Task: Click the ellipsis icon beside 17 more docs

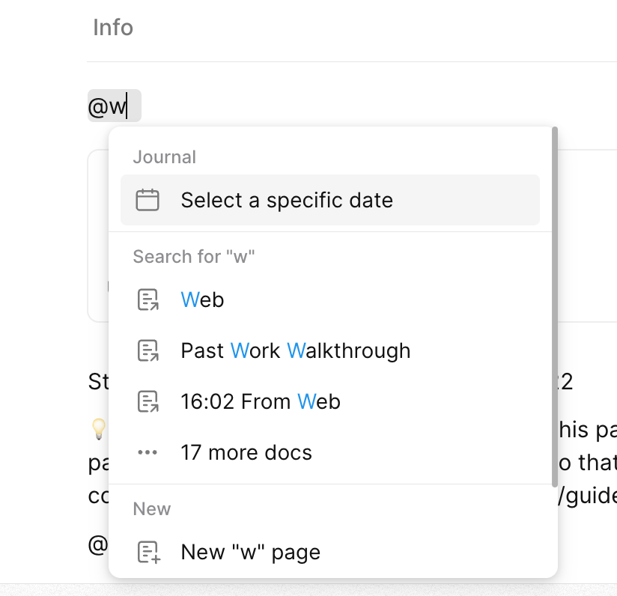Action: tap(148, 452)
